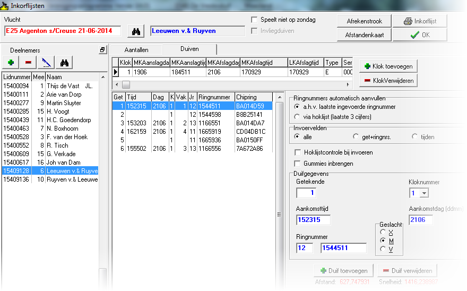Search participants with the Deelnemers binoculars icon
The image size is (467, 291).
coord(64,62)
